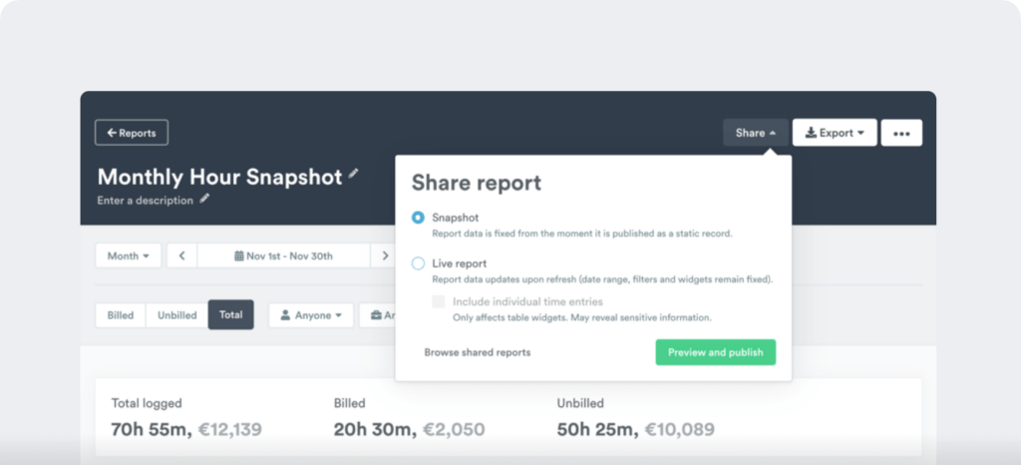Click the Unbilled 50h 25m value
1021x465 pixels.
(596, 429)
